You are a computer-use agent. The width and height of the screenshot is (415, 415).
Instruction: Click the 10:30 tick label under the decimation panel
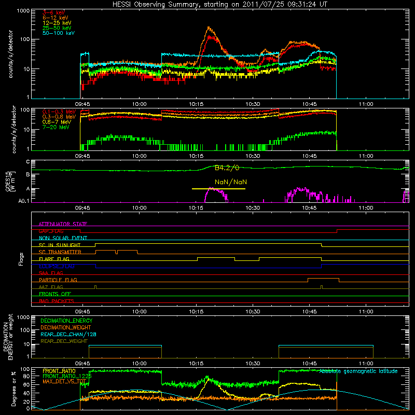(253, 364)
